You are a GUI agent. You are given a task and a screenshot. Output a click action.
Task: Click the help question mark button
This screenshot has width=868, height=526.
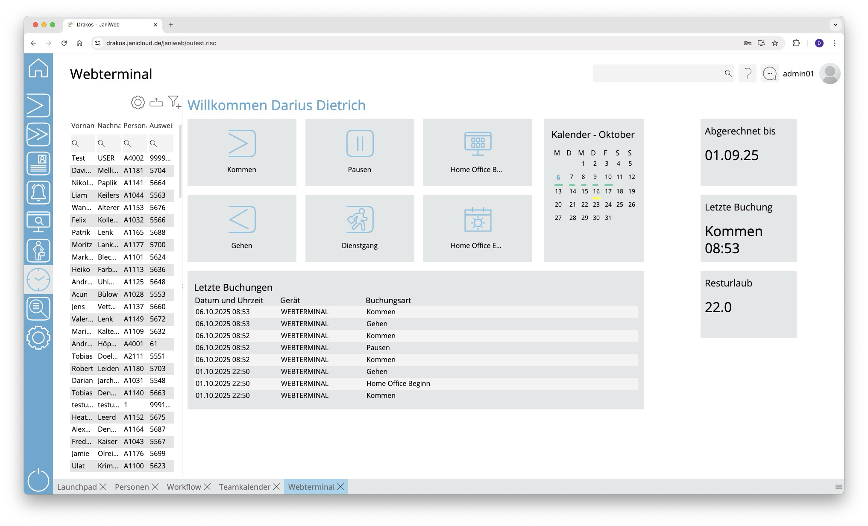[x=748, y=74]
